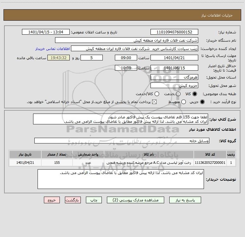Click the remaining days field showing 5
Viewport: 245px width, 237px height.
92,58
